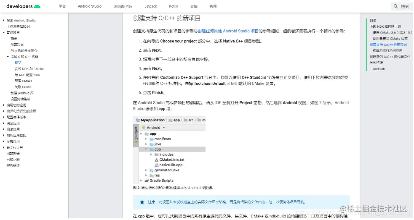This screenshot has height=220, width=414.
Task: Jump to 使用自定义 CMake 版本 in the contents
Action: coord(390,39)
